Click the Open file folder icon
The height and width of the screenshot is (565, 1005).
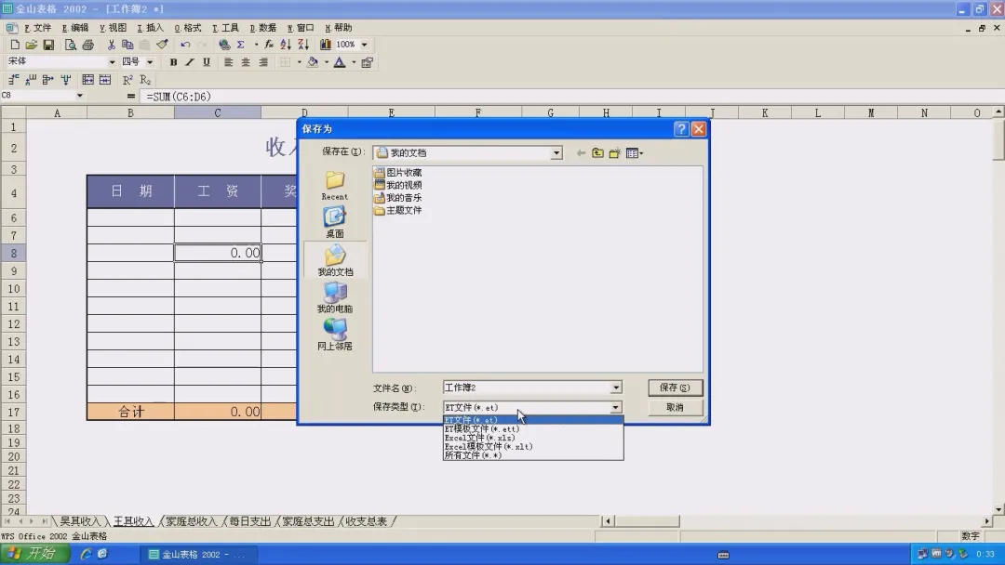click(x=32, y=45)
